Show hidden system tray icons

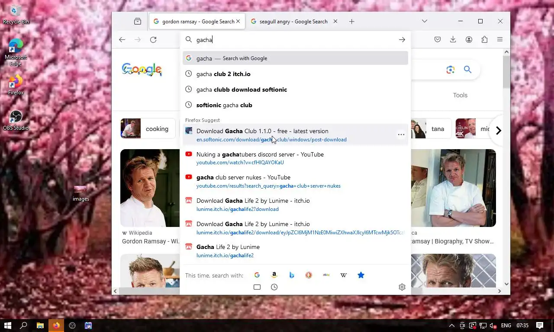click(452, 326)
